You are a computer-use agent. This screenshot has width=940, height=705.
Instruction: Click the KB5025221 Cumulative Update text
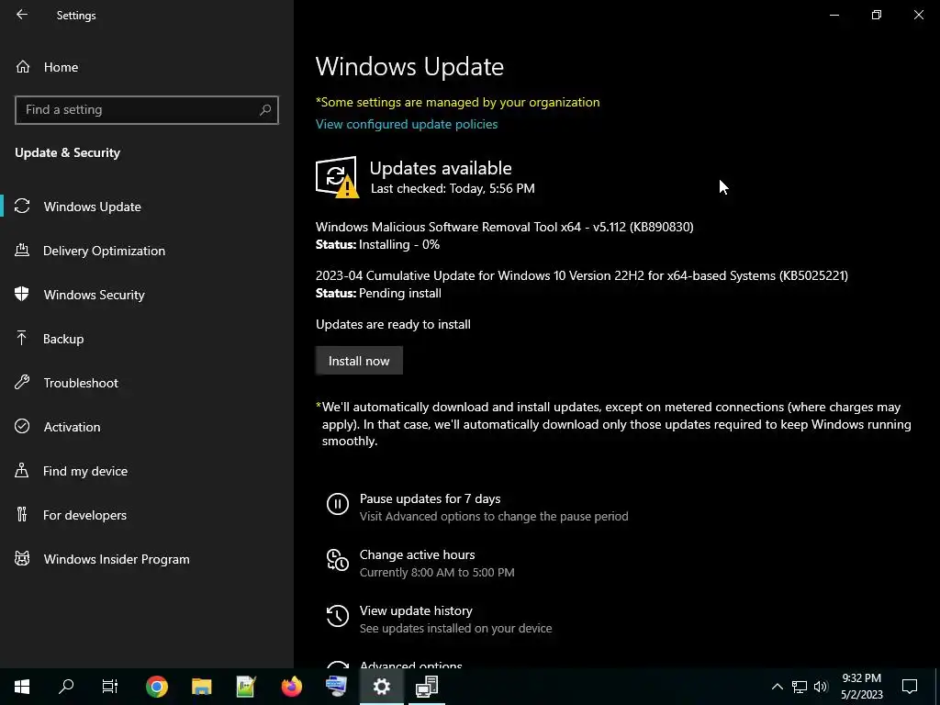581,275
